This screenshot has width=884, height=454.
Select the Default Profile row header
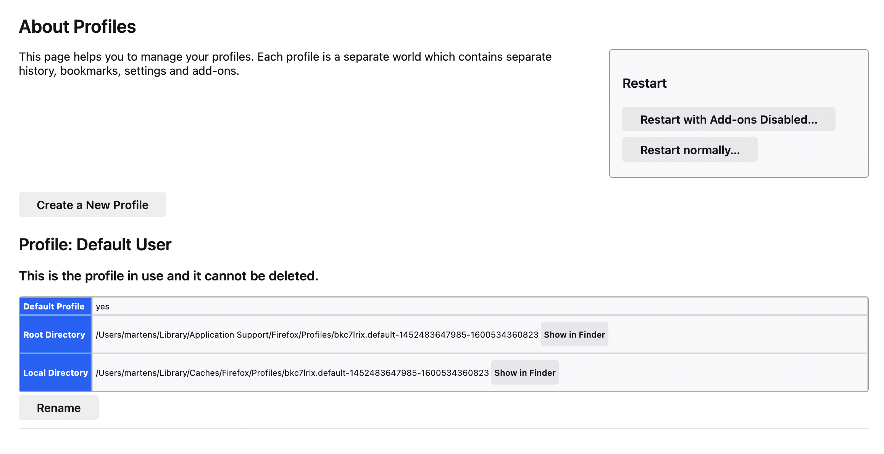pyautogui.click(x=54, y=306)
